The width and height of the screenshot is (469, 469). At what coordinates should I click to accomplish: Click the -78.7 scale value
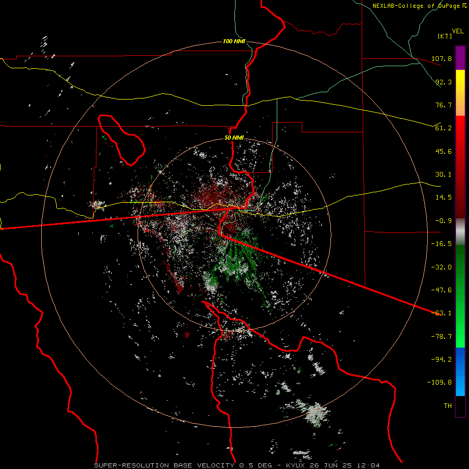tap(442, 337)
